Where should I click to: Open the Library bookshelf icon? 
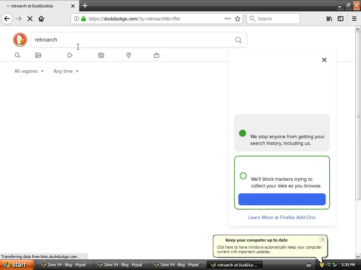tap(329, 19)
